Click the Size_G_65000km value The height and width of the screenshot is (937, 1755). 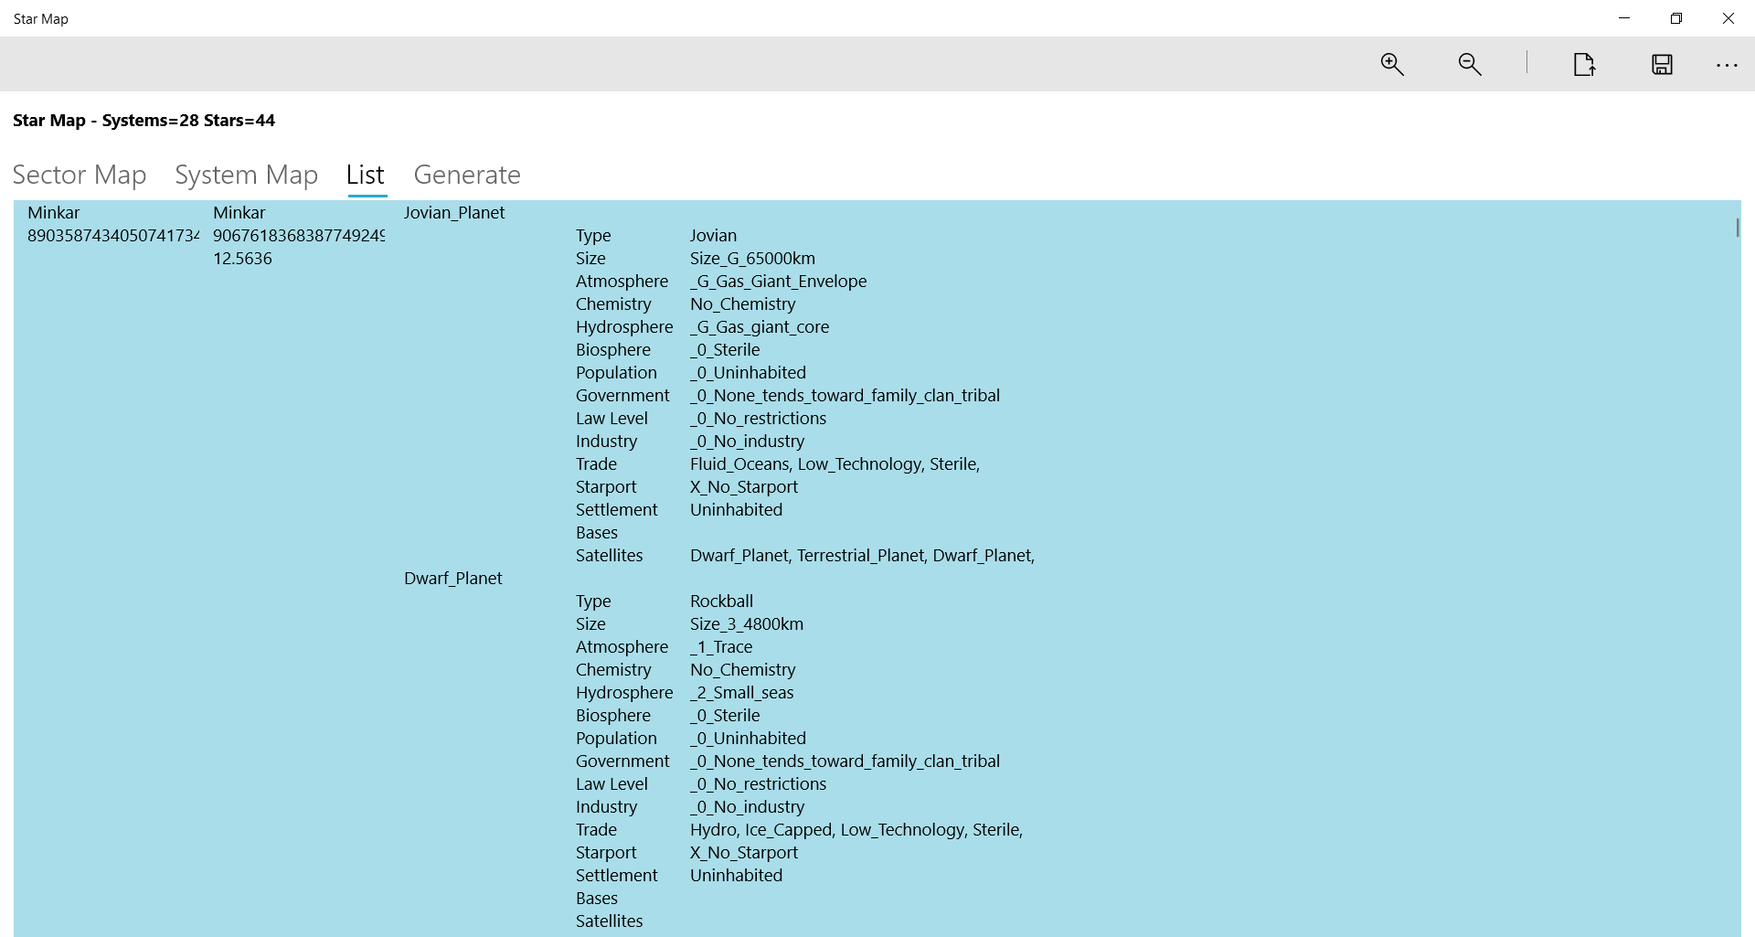click(752, 259)
